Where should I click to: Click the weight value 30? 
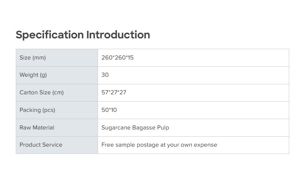click(105, 75)
